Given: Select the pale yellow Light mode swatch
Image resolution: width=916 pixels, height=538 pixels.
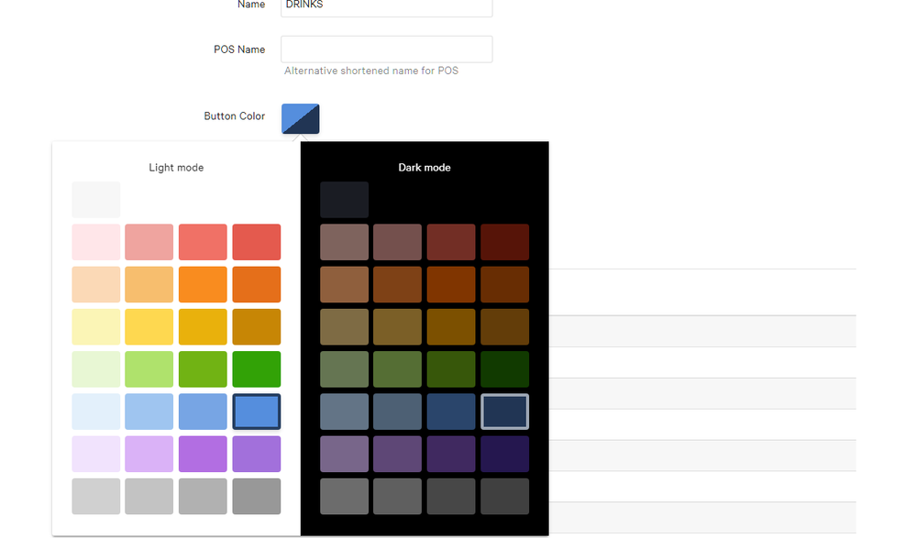Looking at the screenshot, I should 96,327.
